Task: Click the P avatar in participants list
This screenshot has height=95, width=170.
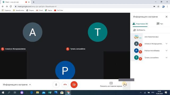Action: [136, 51]
